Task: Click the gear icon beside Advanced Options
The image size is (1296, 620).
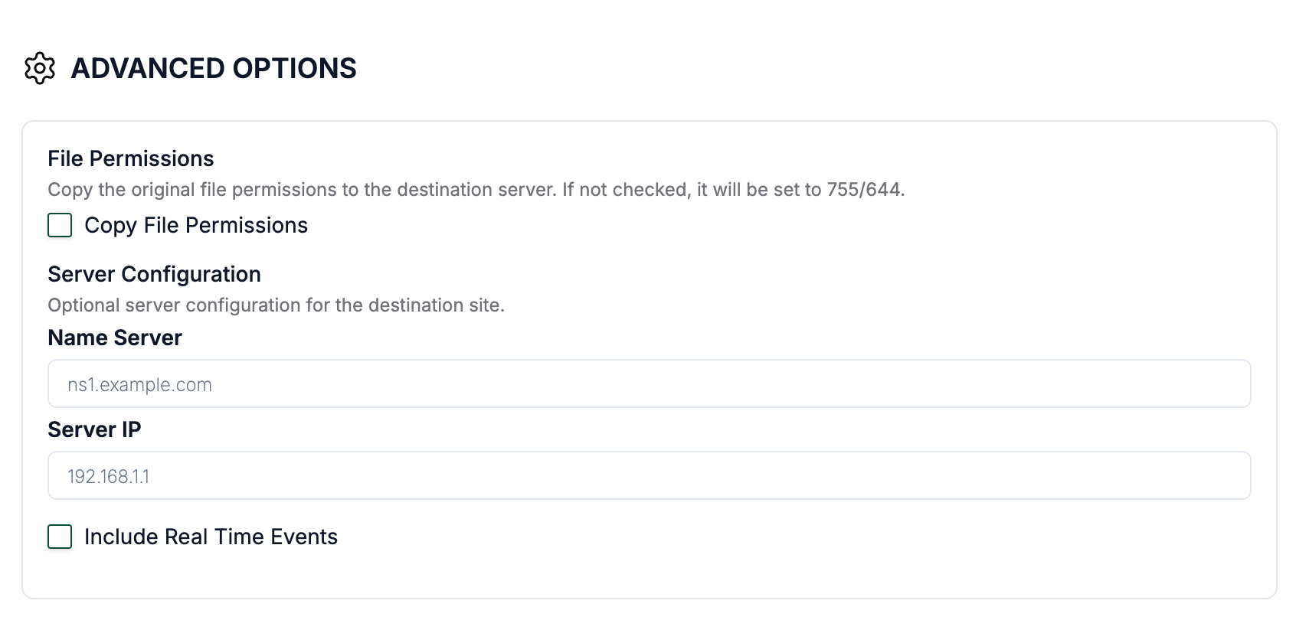Action: coord(40,68)
